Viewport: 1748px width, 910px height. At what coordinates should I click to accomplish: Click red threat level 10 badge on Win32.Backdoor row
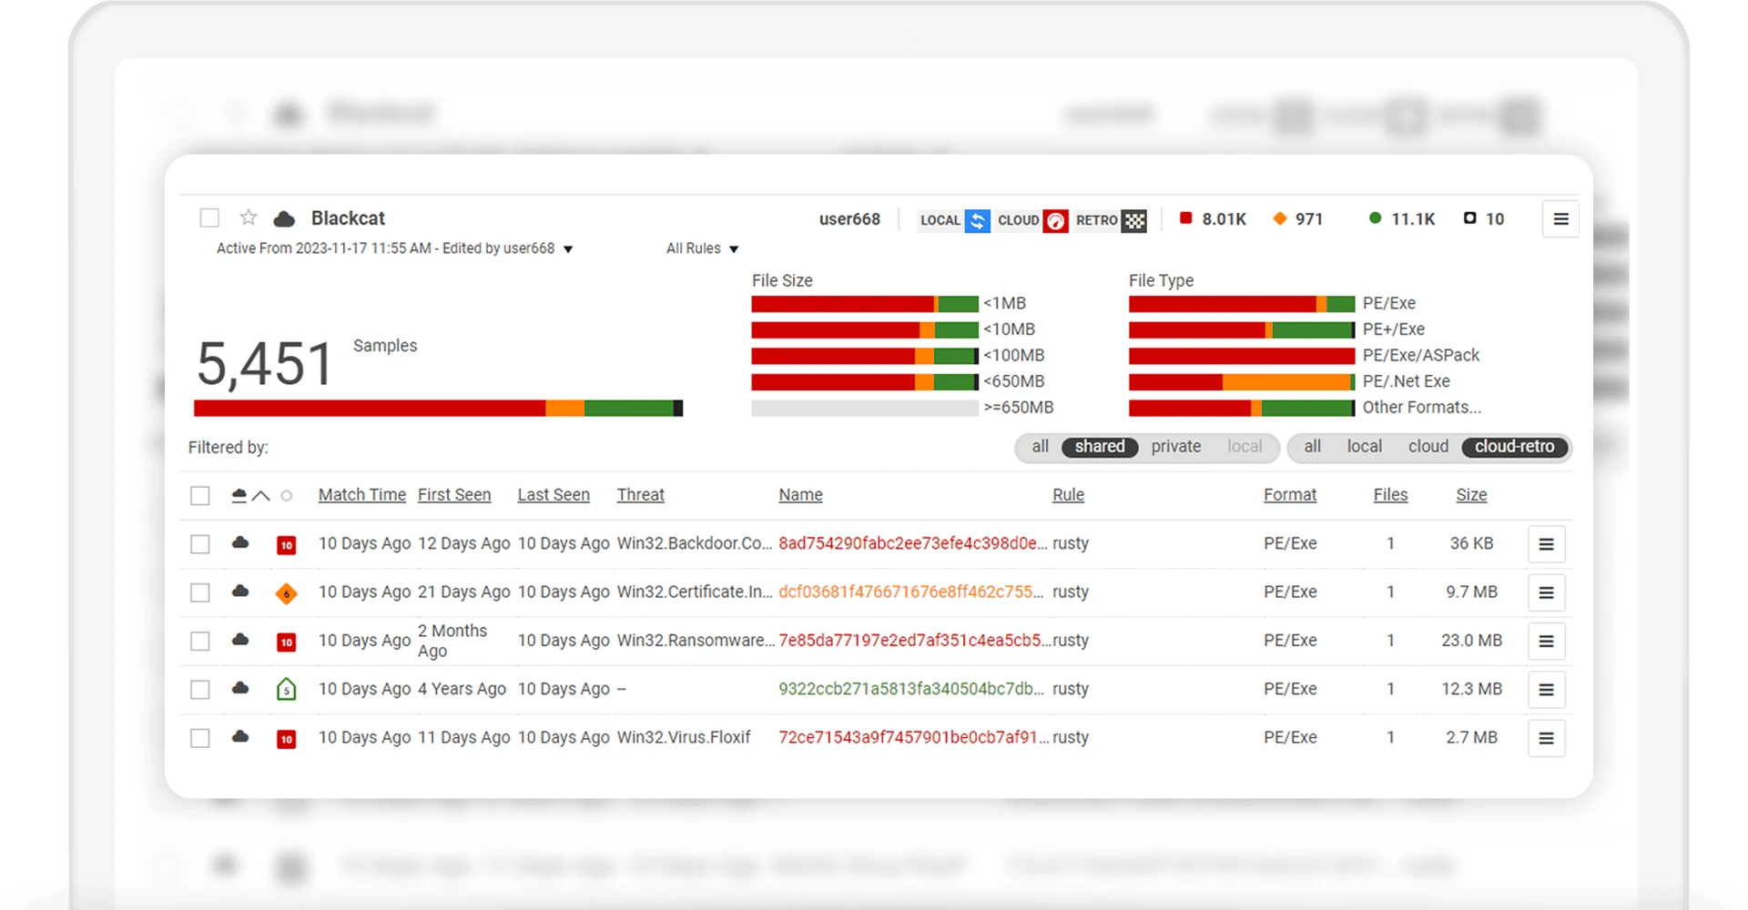286,545
